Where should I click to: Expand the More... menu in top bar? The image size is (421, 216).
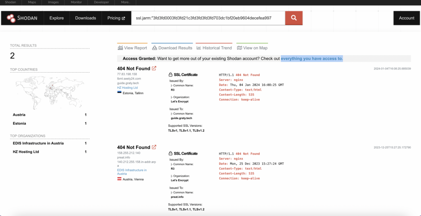[125, 2]
